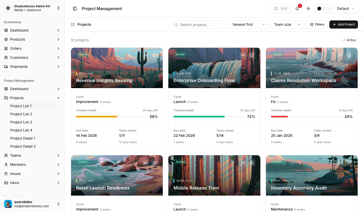The width and height of the screenshot is (364, 212).
Task: Click the Products box icon in sidebar
Action: (6, 39)
